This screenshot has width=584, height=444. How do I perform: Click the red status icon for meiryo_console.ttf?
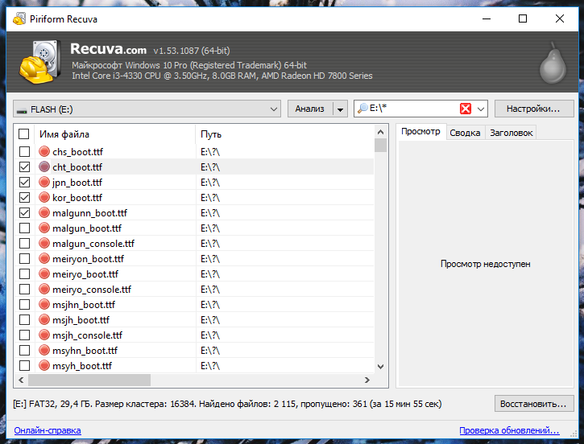pyautogui.click(x=44, y=289)
